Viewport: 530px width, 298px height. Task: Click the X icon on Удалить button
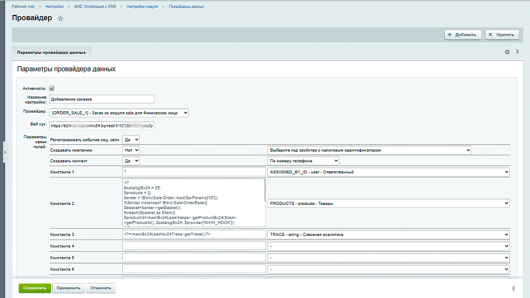[490, 35]
